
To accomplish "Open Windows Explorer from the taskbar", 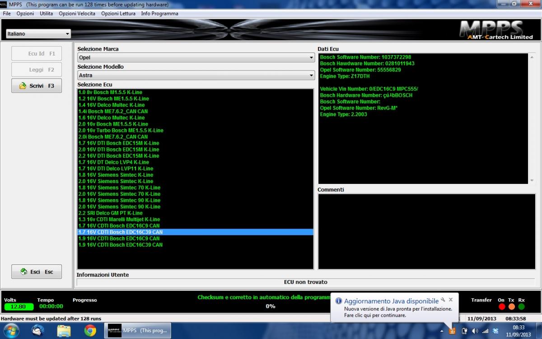I will [x=64, y=331].
